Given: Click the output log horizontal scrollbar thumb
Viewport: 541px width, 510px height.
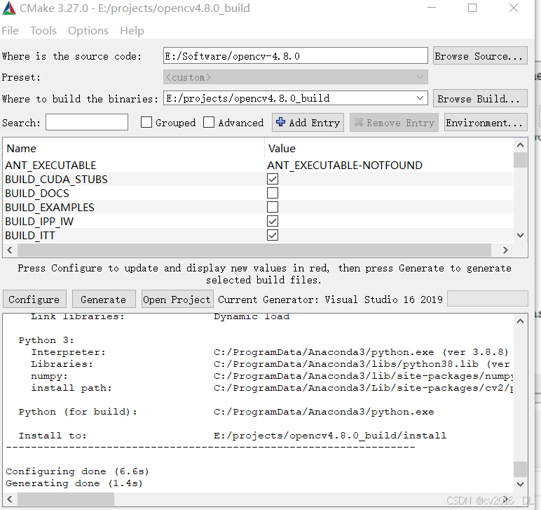Looking at the screenshot, I should pos(66,499).
